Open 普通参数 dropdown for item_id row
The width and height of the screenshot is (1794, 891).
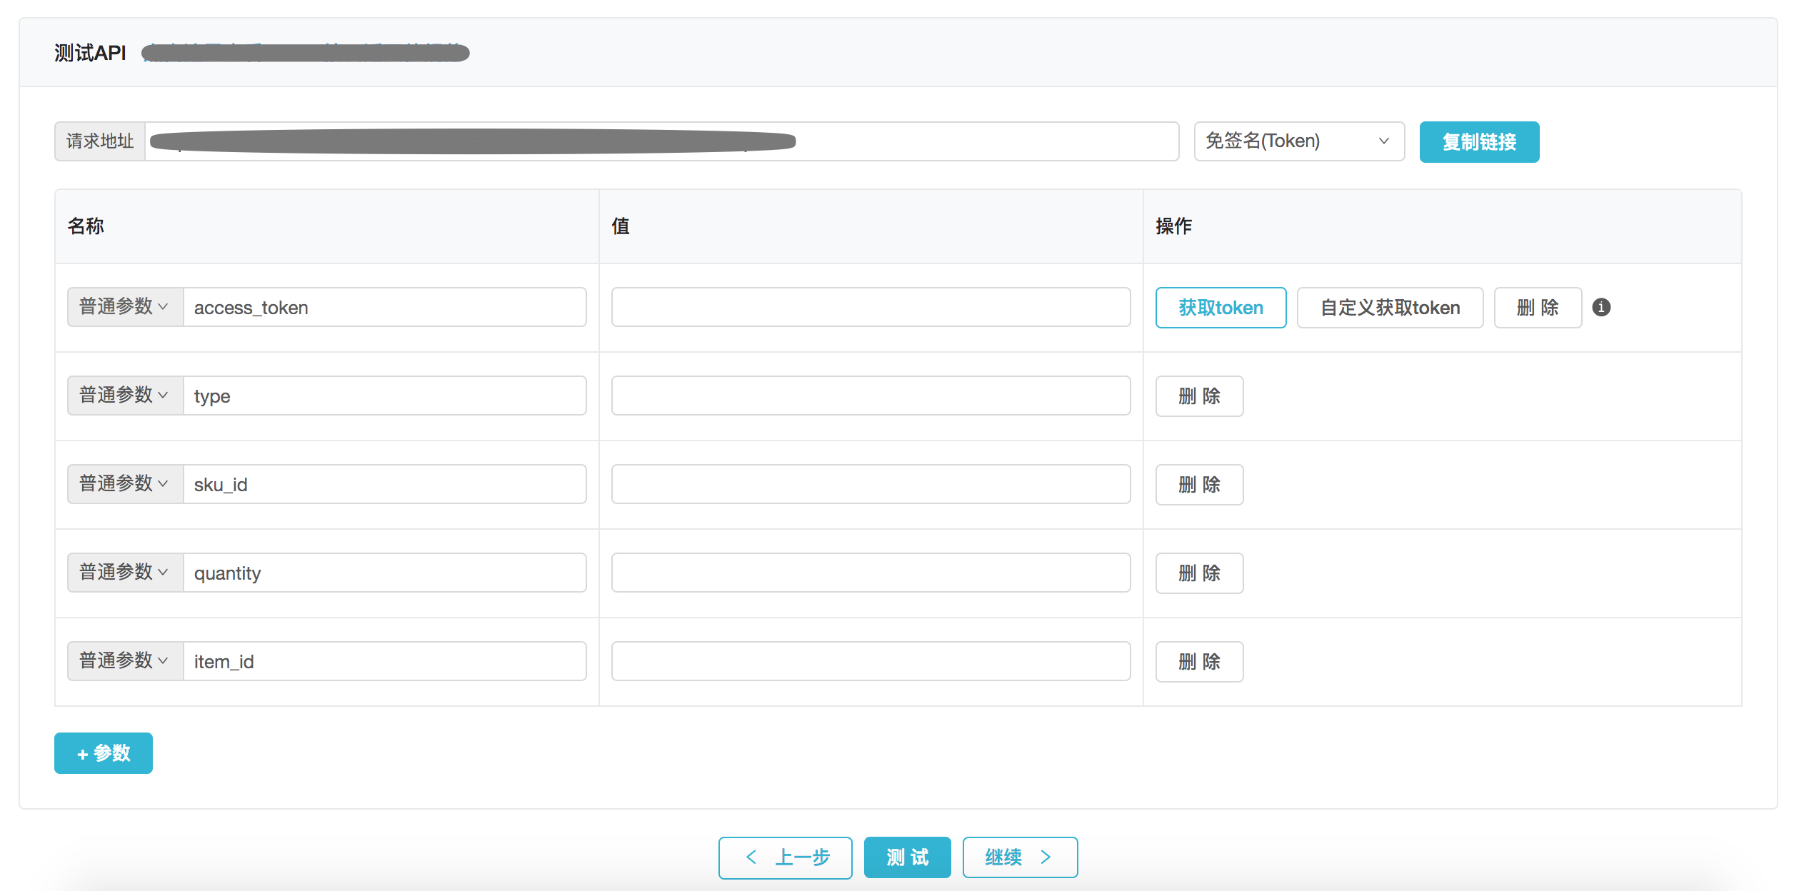click(125, 661)
